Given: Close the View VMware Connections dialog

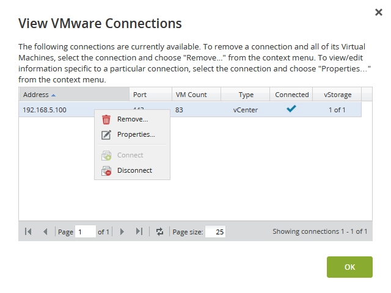Looking at the screenshot, I should click(379, 12).
